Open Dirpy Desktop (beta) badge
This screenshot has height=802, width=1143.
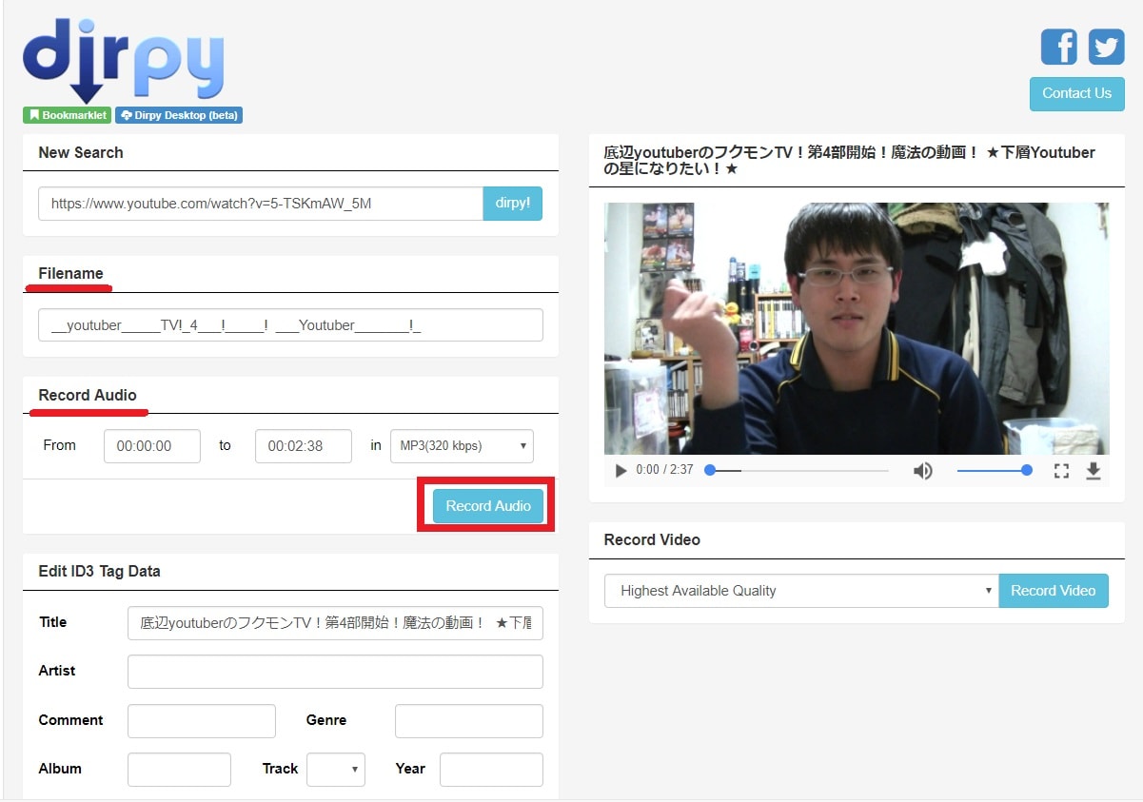click(179, 115)
